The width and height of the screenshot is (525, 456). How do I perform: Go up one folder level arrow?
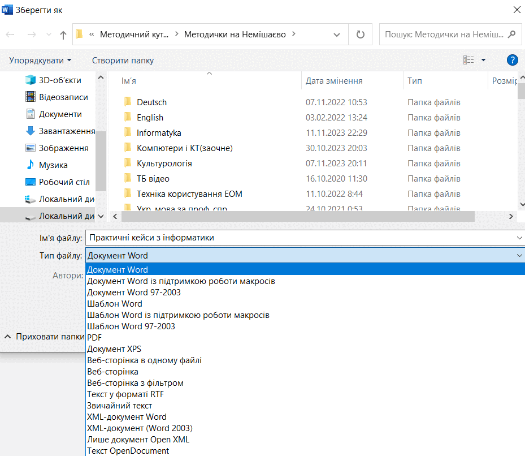coord(63,35)
